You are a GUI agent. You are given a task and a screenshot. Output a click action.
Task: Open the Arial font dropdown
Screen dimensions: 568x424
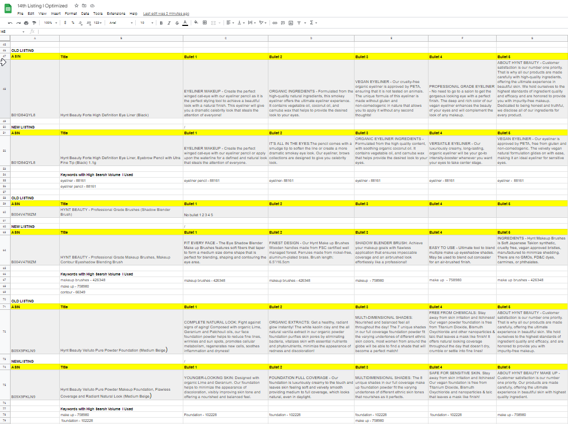click(x=121, y=23)
